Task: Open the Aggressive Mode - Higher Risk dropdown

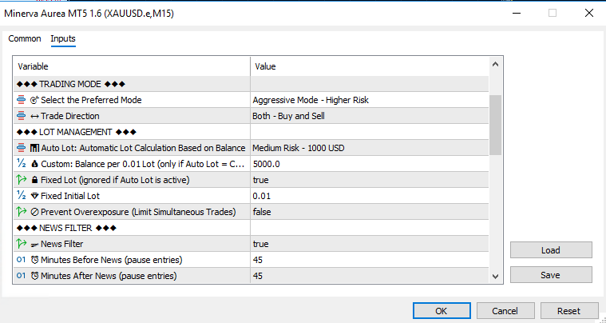Action: 368,100
